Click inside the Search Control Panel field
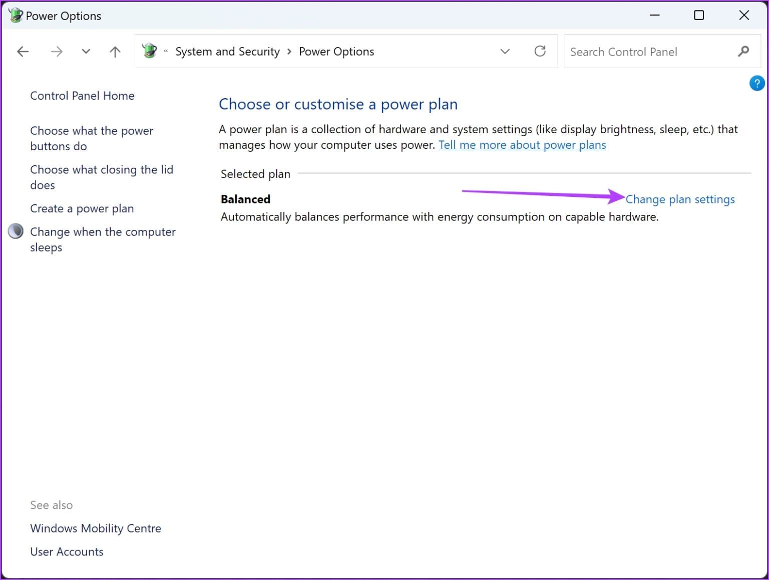This screenshot has height=580, width=769. tap(641, 51)
